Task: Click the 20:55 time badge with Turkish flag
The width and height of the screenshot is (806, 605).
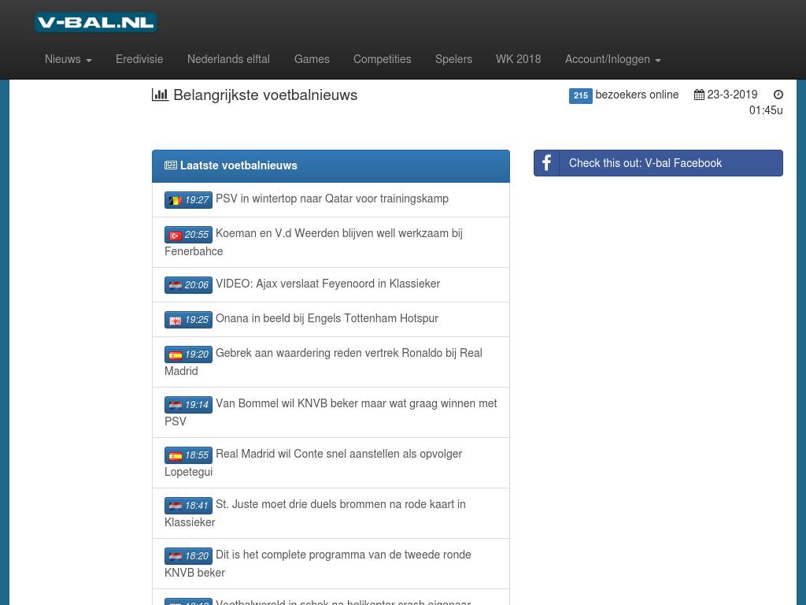Action: pyautogui.click(x=188, y=235)
